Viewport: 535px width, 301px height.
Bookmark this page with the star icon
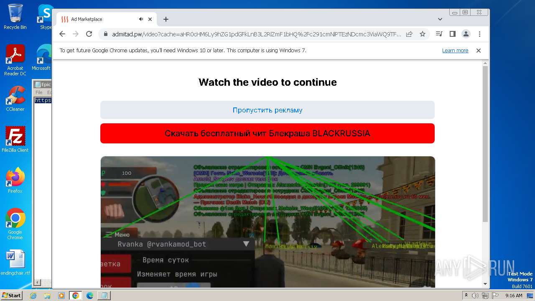click(423, 34)
